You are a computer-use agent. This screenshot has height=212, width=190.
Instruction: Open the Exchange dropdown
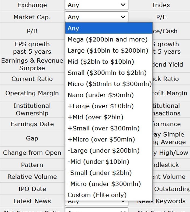97,5
